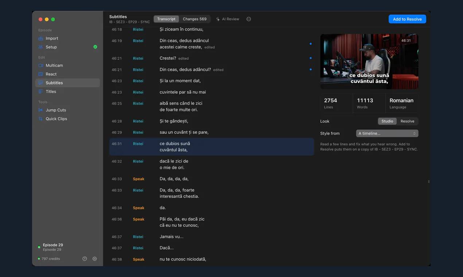Switch to the Transcript tab
Image resolution: width=463 pixels, height=277 pixels.
[166, 19]
